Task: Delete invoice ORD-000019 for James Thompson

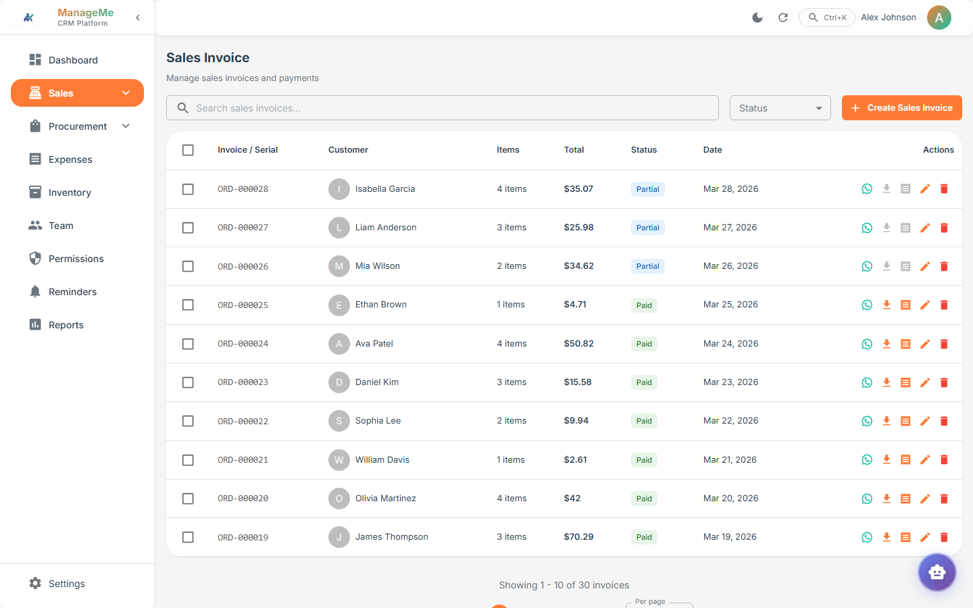Action: (944, 537)
